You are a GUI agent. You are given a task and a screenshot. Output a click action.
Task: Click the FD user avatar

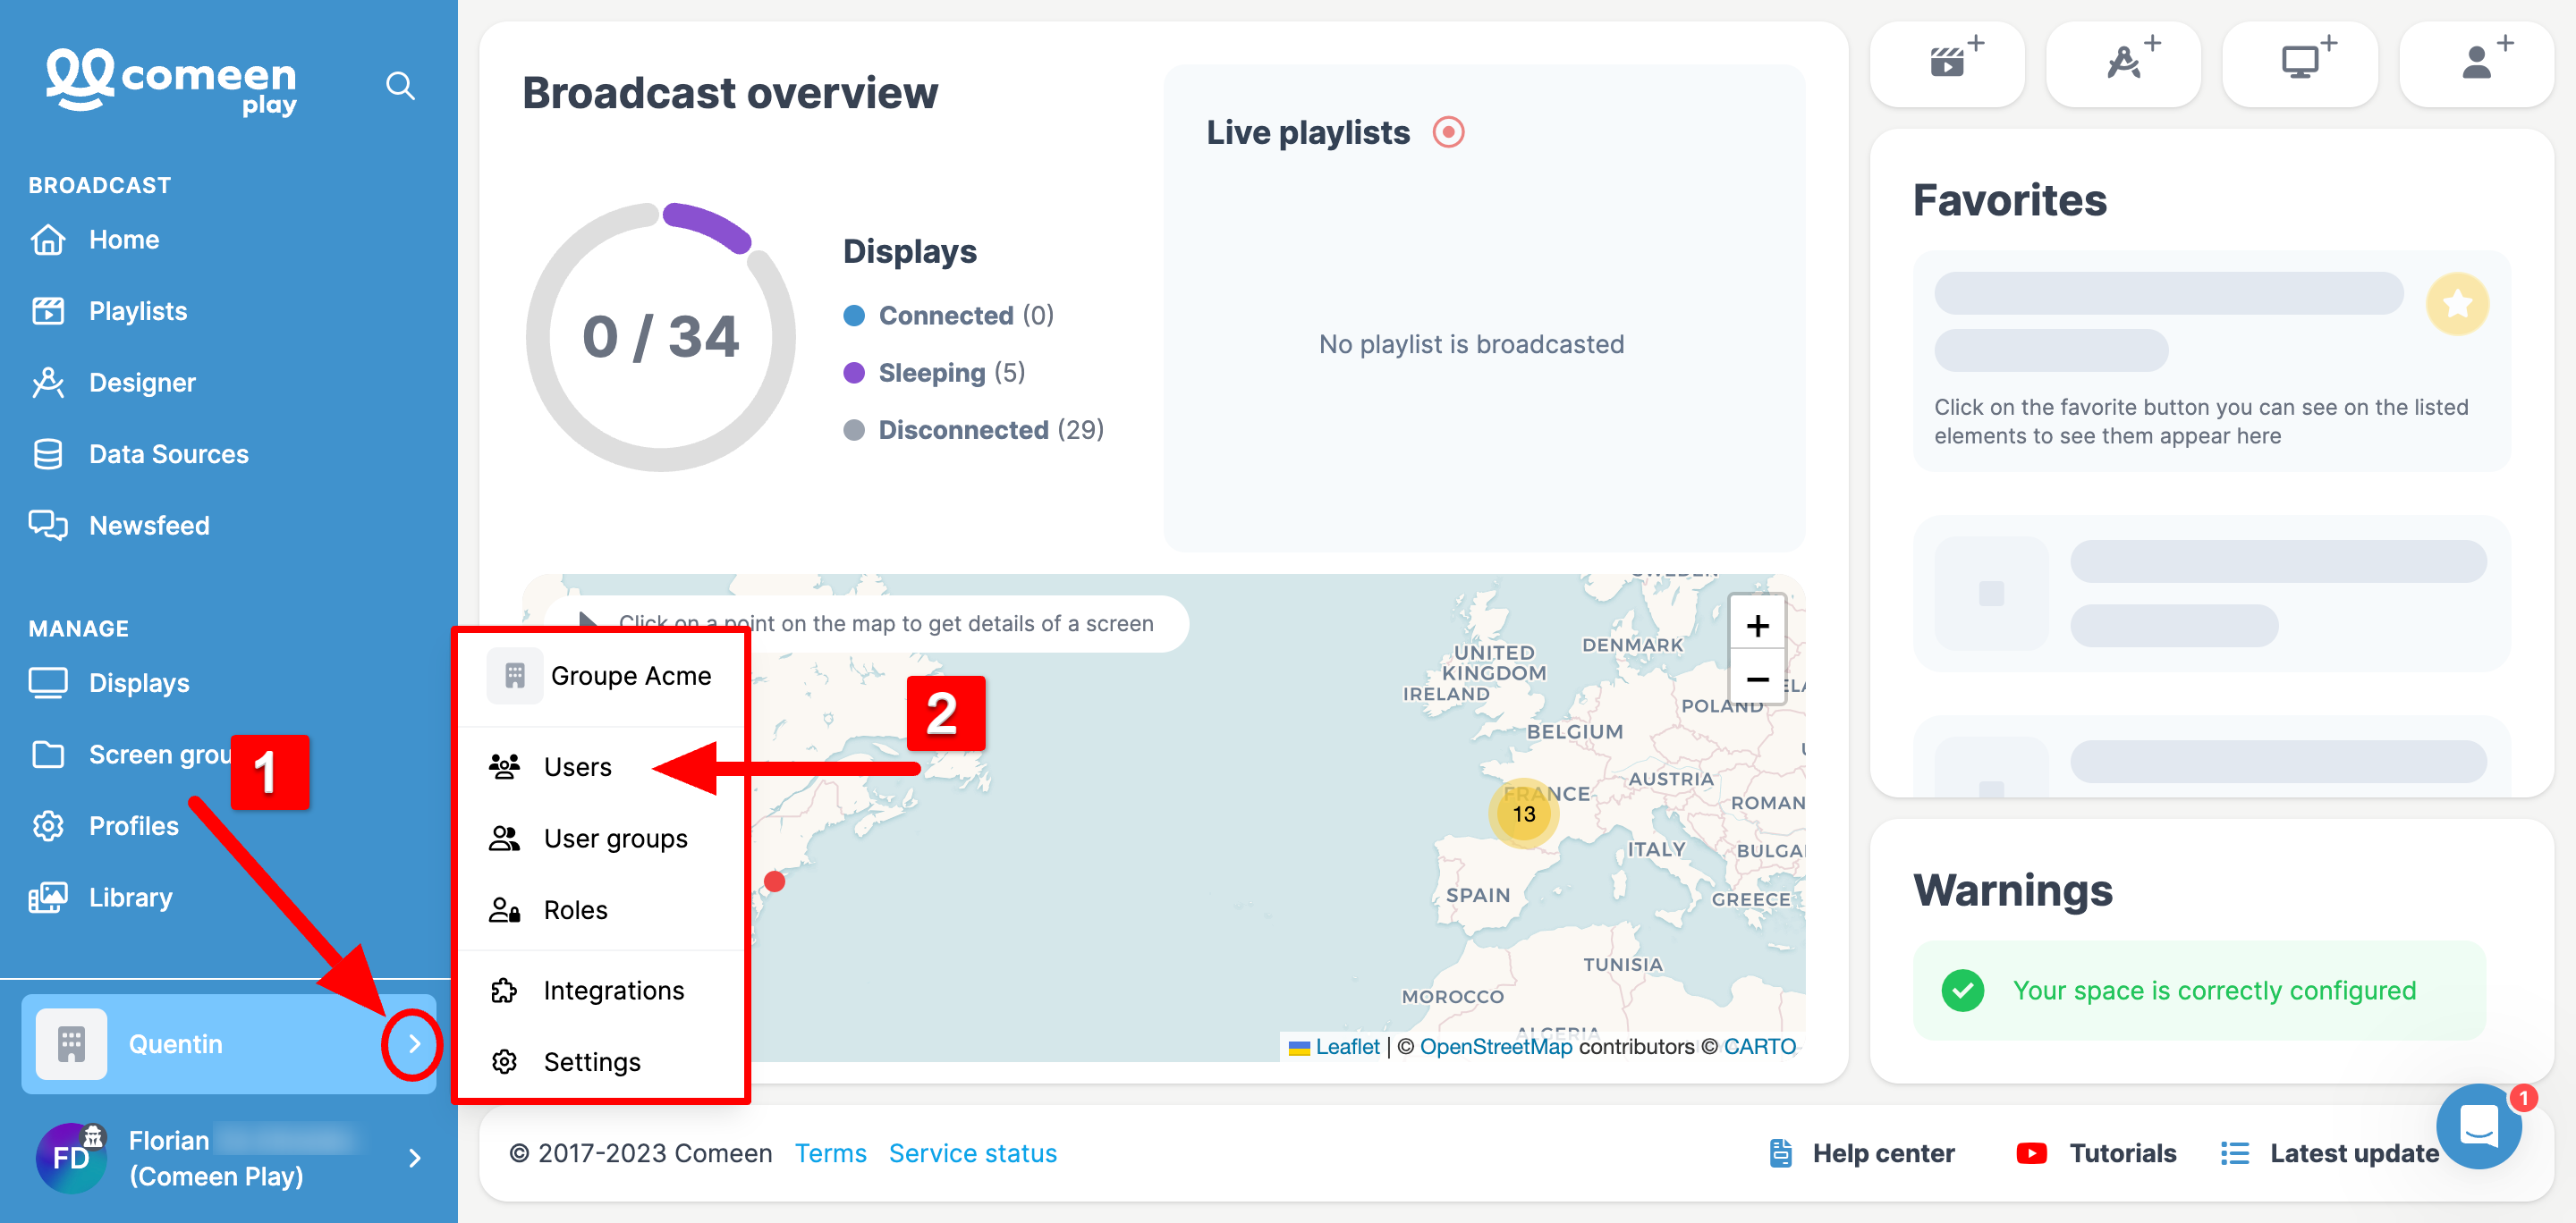(71, 1157)
